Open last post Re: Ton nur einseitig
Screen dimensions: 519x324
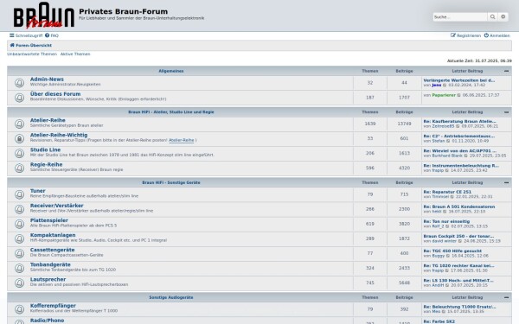446,221
